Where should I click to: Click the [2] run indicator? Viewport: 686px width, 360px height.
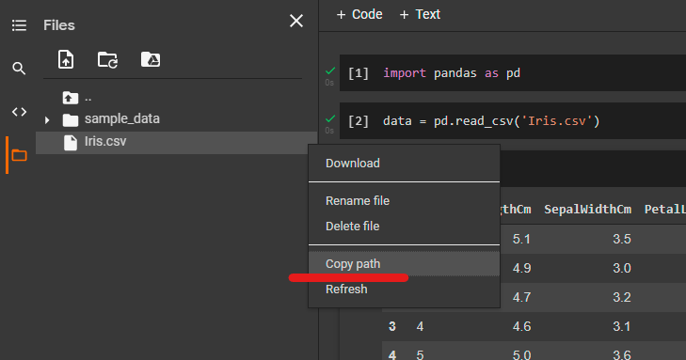click(359, 121)
